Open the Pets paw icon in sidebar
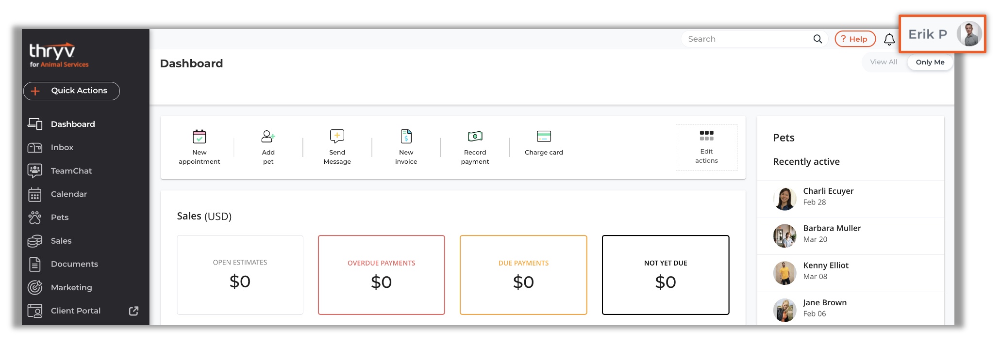The height and width of the screenshot is (344, 1001). click(35, 217)
